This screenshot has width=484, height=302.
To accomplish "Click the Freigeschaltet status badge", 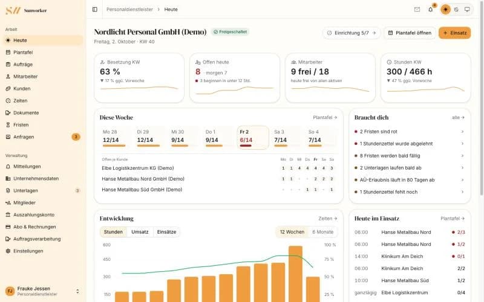I will tap(231, 32).
